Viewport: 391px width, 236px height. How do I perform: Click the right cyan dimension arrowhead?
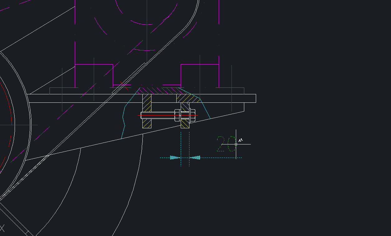point(196,158)
